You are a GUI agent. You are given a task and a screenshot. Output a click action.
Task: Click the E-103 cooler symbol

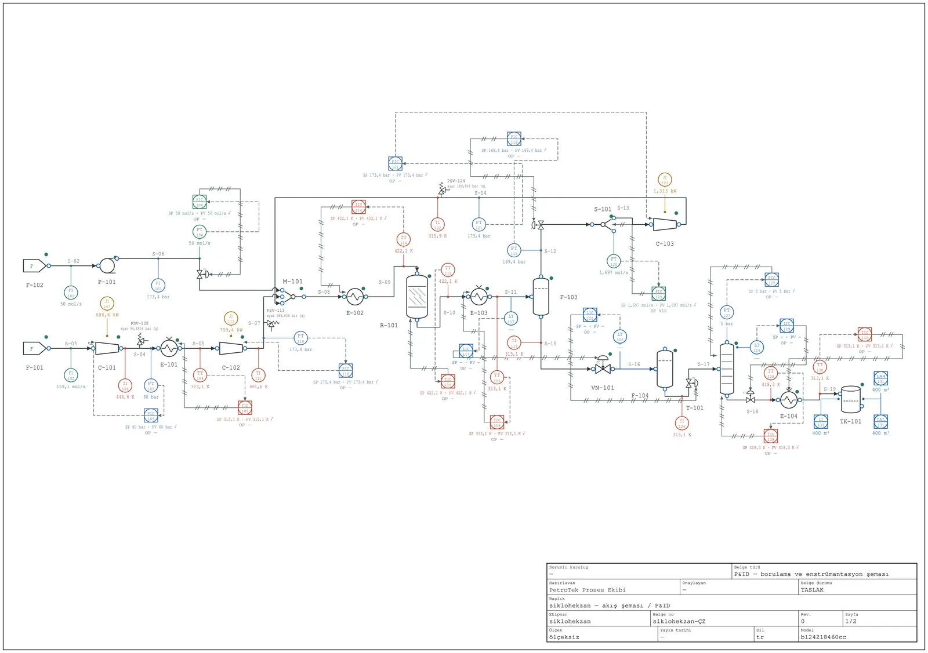click(x=478, y=297)
